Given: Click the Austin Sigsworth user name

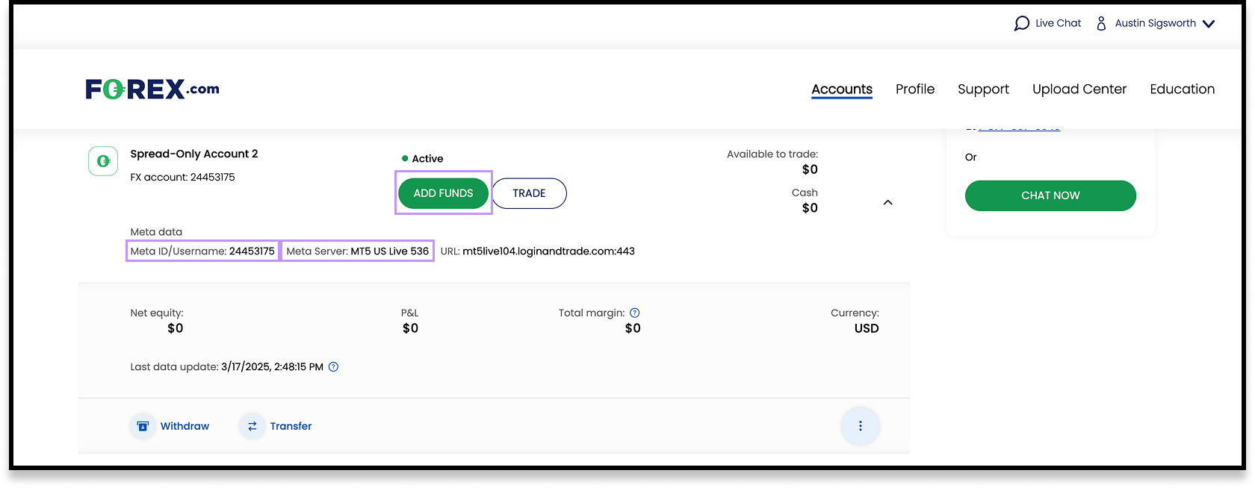Looking at the screenshot, I should pos(1155,23).
